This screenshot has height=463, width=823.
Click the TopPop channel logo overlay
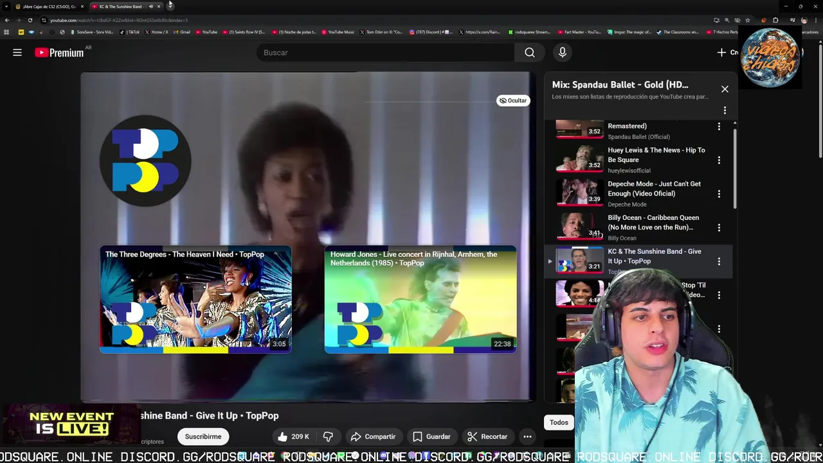coord(145,161)
